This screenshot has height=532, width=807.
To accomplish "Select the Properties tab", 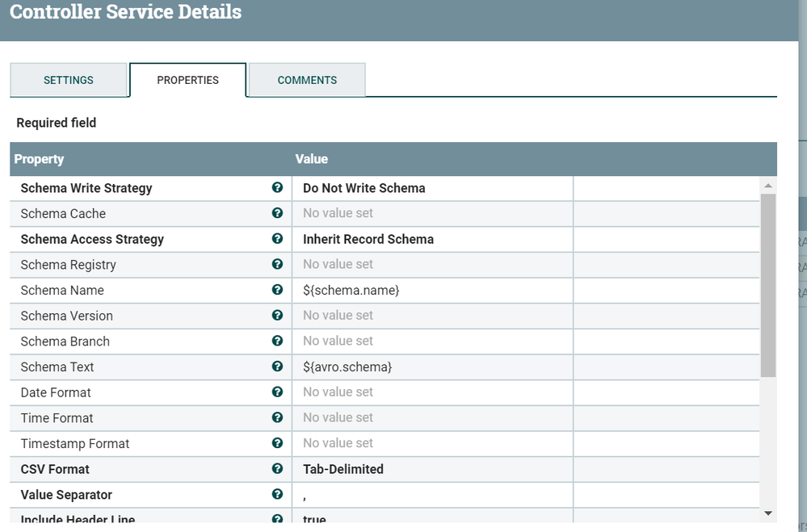I will click(187, 80).
